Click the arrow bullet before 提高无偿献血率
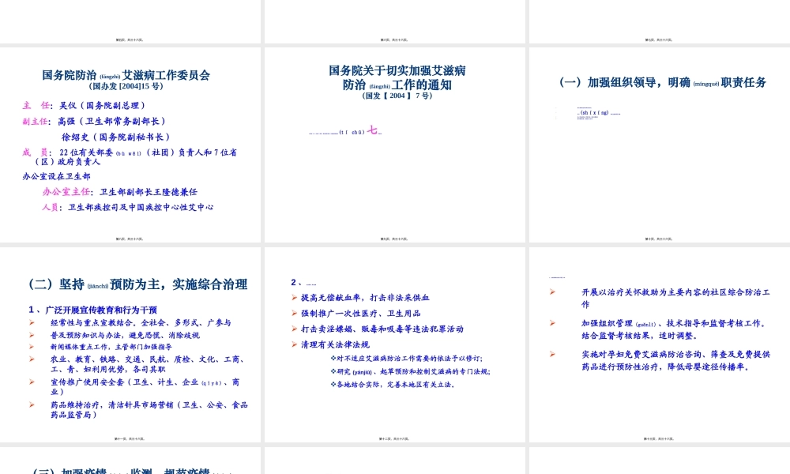Screen dimensions: 790x474 (x=294, y=298)
